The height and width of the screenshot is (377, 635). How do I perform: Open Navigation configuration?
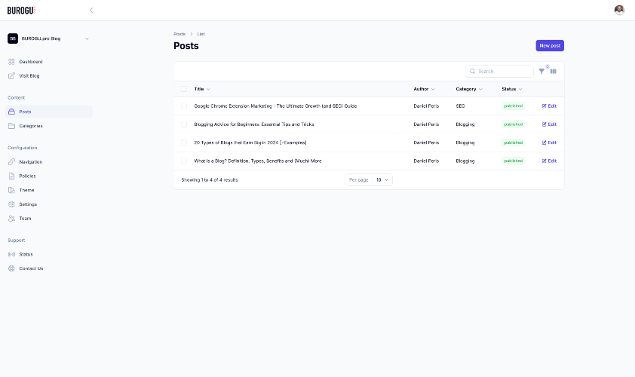coord(49,162)
